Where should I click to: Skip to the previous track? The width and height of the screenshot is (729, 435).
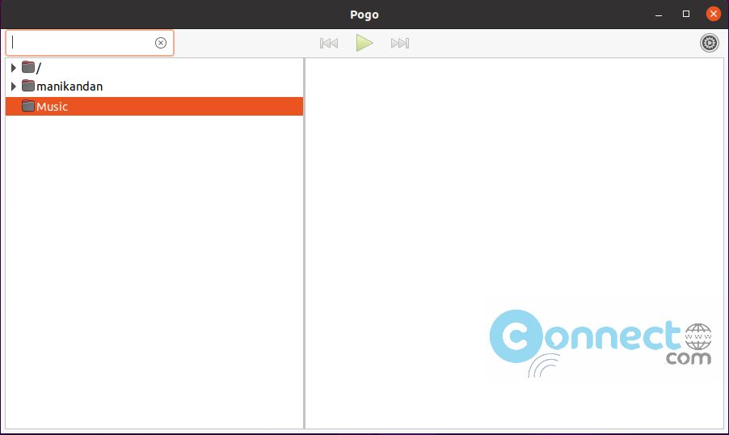329,44
